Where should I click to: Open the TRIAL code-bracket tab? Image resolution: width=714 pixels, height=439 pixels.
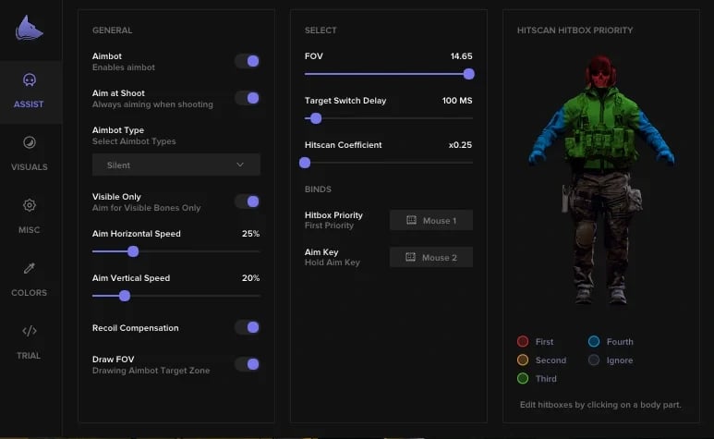[x=30, y=331]
